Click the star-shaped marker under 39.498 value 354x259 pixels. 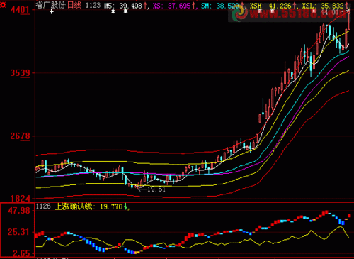coord(126,11)
